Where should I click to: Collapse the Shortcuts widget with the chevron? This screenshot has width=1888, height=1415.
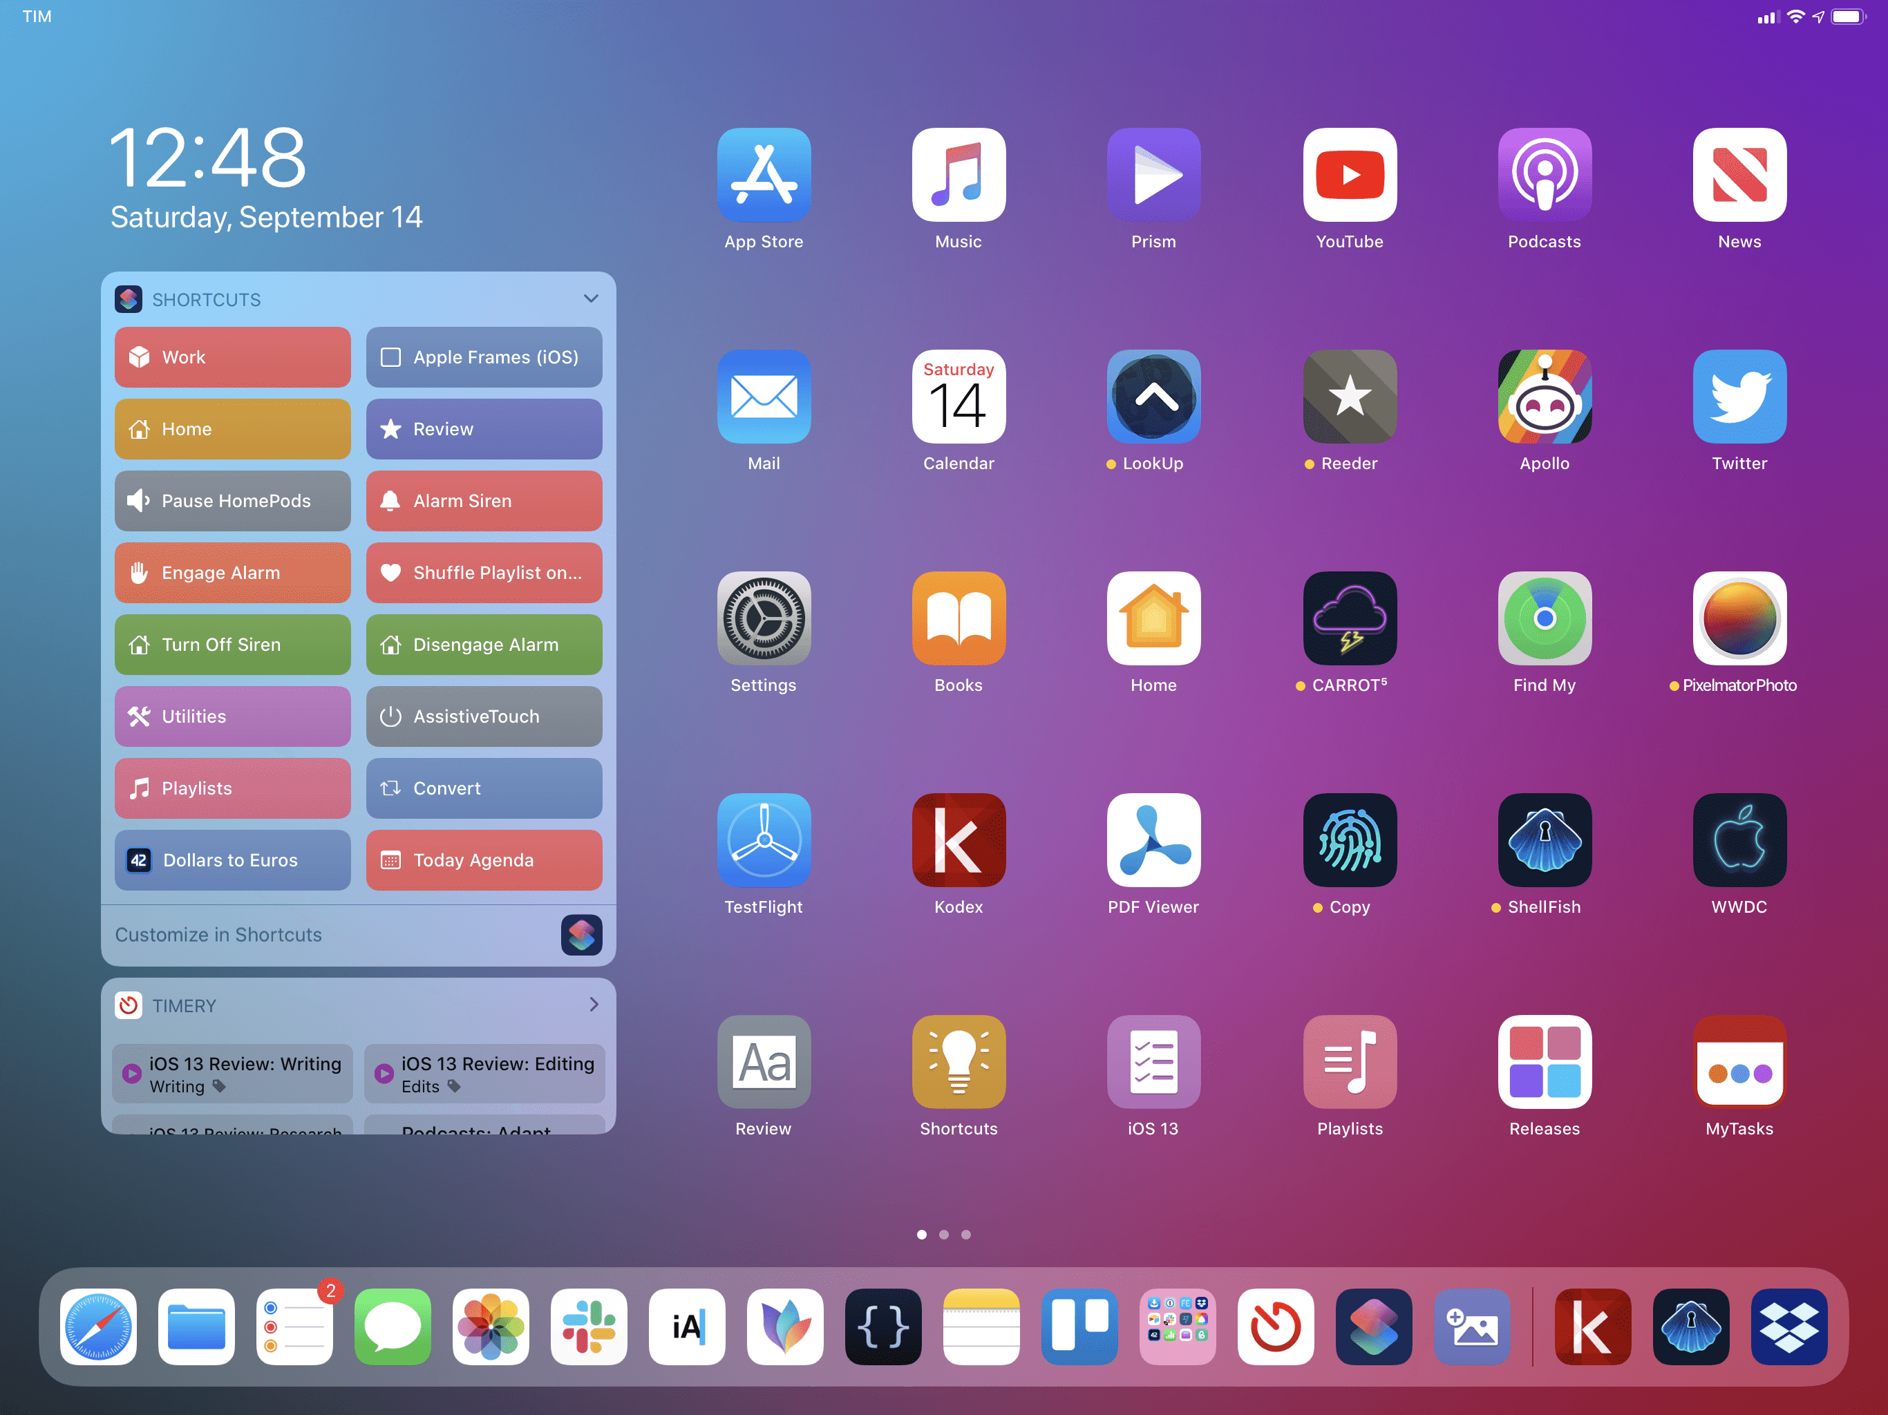click(x=591, y=298)
